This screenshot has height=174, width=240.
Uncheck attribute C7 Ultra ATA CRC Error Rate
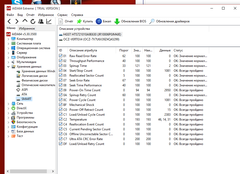click(x=61, y=139)
